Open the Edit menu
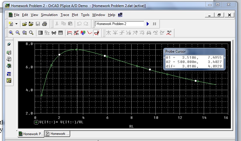This screenshot has height=141, width=241. tap(25, 15)
